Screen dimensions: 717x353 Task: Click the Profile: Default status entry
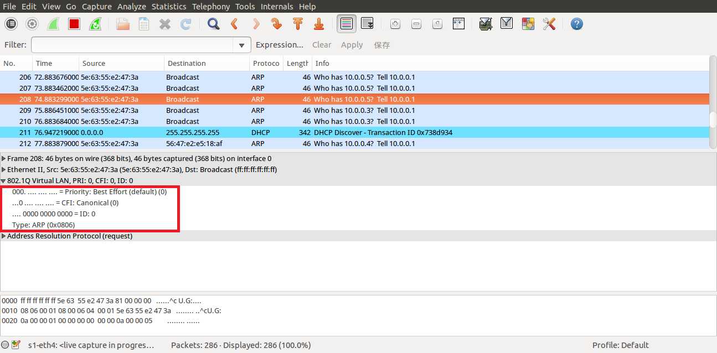click(x=620, y=345)
